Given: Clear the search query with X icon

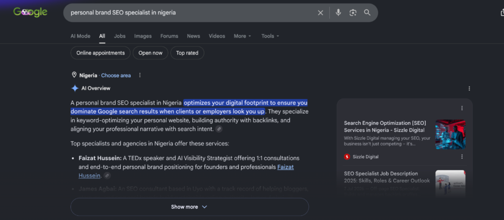Looking at the screenshot, I should click(320, 13).
